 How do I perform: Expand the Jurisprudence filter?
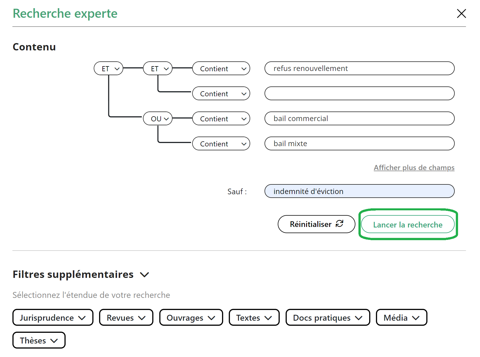(53, 318)
